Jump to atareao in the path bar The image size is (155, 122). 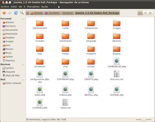37,13
